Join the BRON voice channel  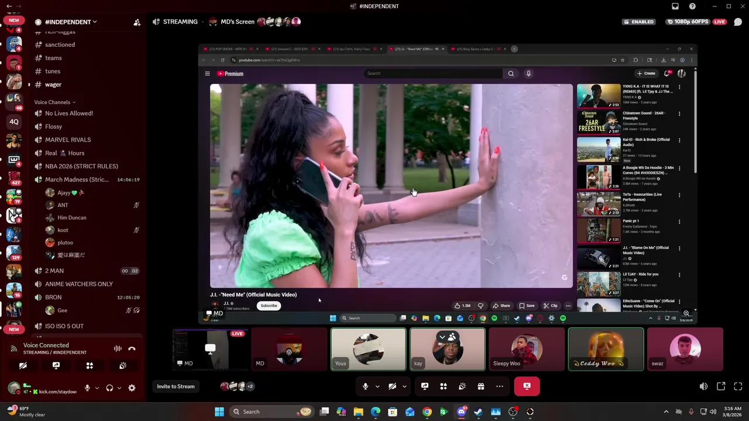[53, 298]
